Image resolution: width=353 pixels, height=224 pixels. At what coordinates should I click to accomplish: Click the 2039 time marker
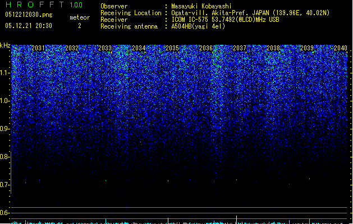(307, 48)
